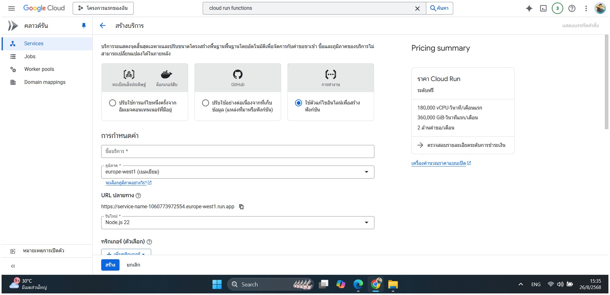This screenshot has width=610, height=295.
Task: Open the project selector dropdown
Action: 103,8
